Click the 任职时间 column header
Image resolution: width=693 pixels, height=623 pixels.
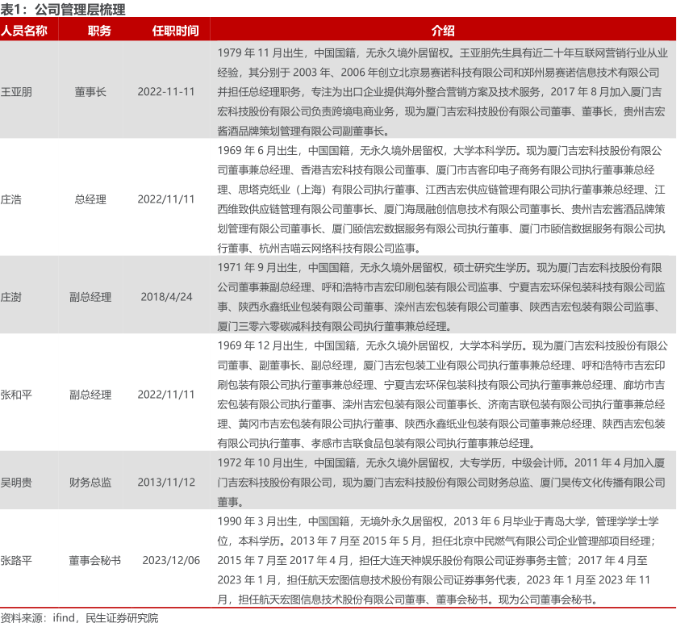[x=175, y=31]
